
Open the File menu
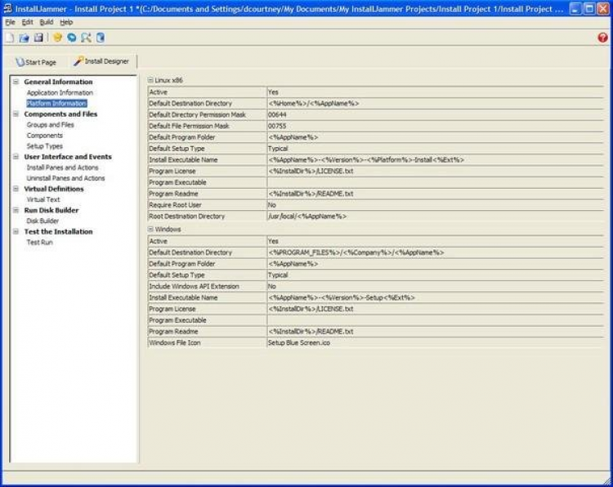(10, 22)
